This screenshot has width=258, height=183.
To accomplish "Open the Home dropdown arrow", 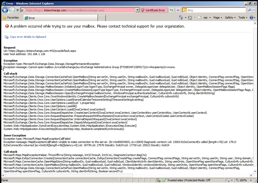I will [185, 18].
